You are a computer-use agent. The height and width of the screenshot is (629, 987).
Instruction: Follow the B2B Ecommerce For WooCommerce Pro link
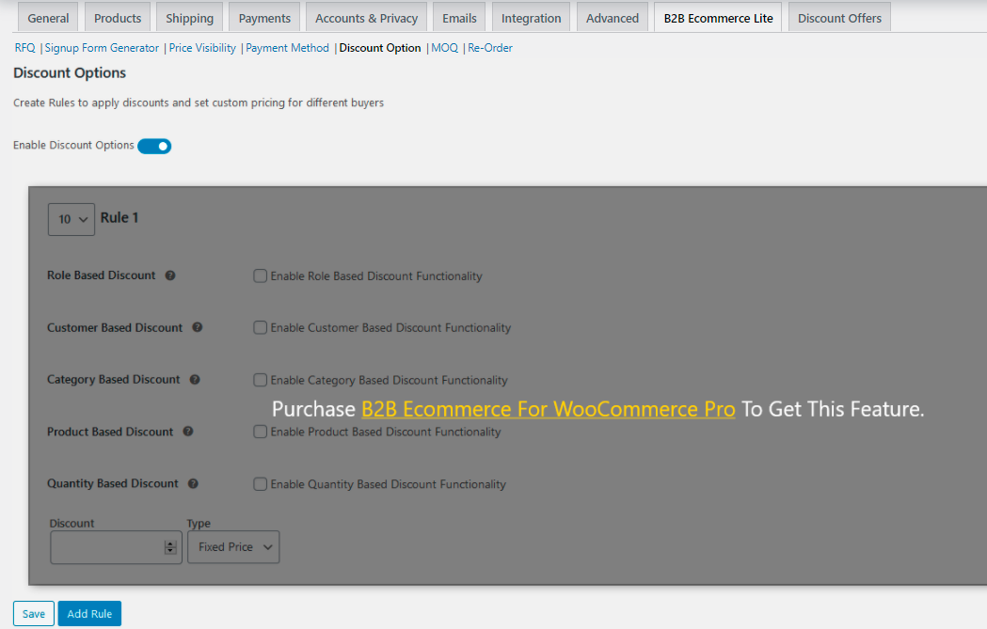tap(549, 409)
